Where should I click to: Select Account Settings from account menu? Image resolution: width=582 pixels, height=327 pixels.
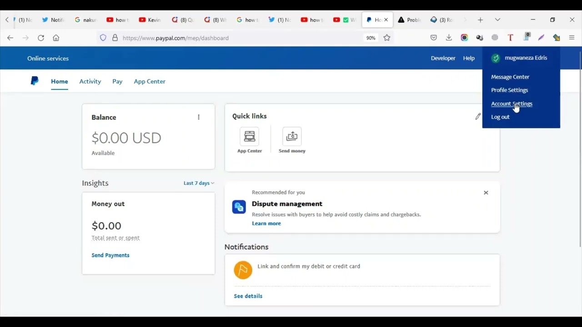(x=512, y=104)
